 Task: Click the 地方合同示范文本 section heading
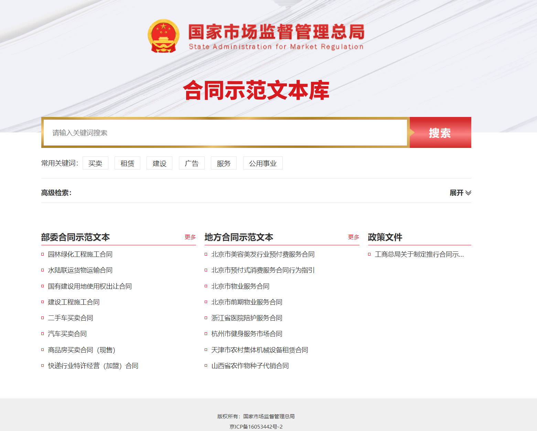[x=239, y=237]
